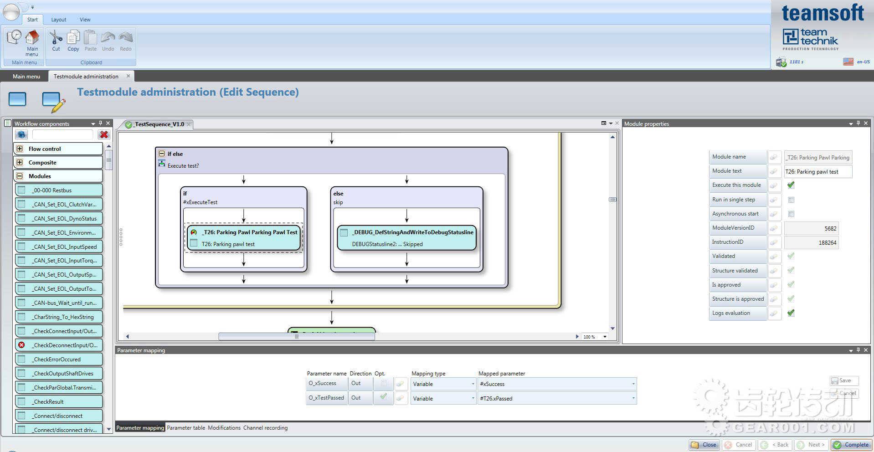Click the Close button at bottom
874x452 pixels.
point(704,445)
